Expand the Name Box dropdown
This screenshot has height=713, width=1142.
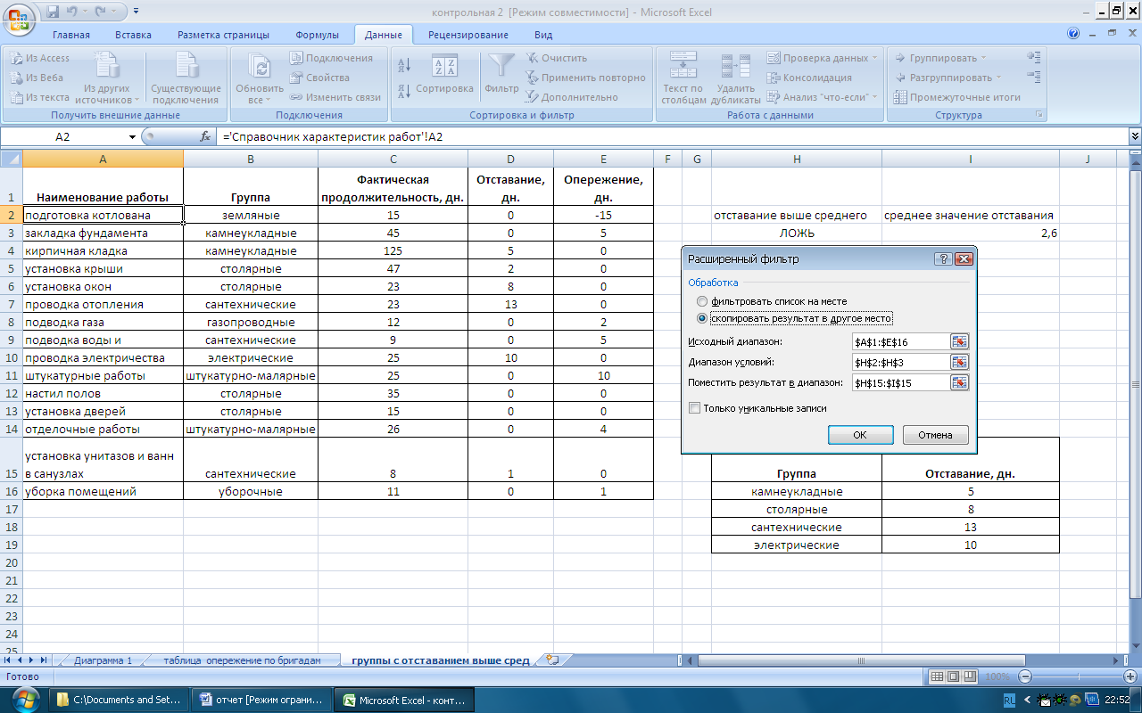click(132, 137)
